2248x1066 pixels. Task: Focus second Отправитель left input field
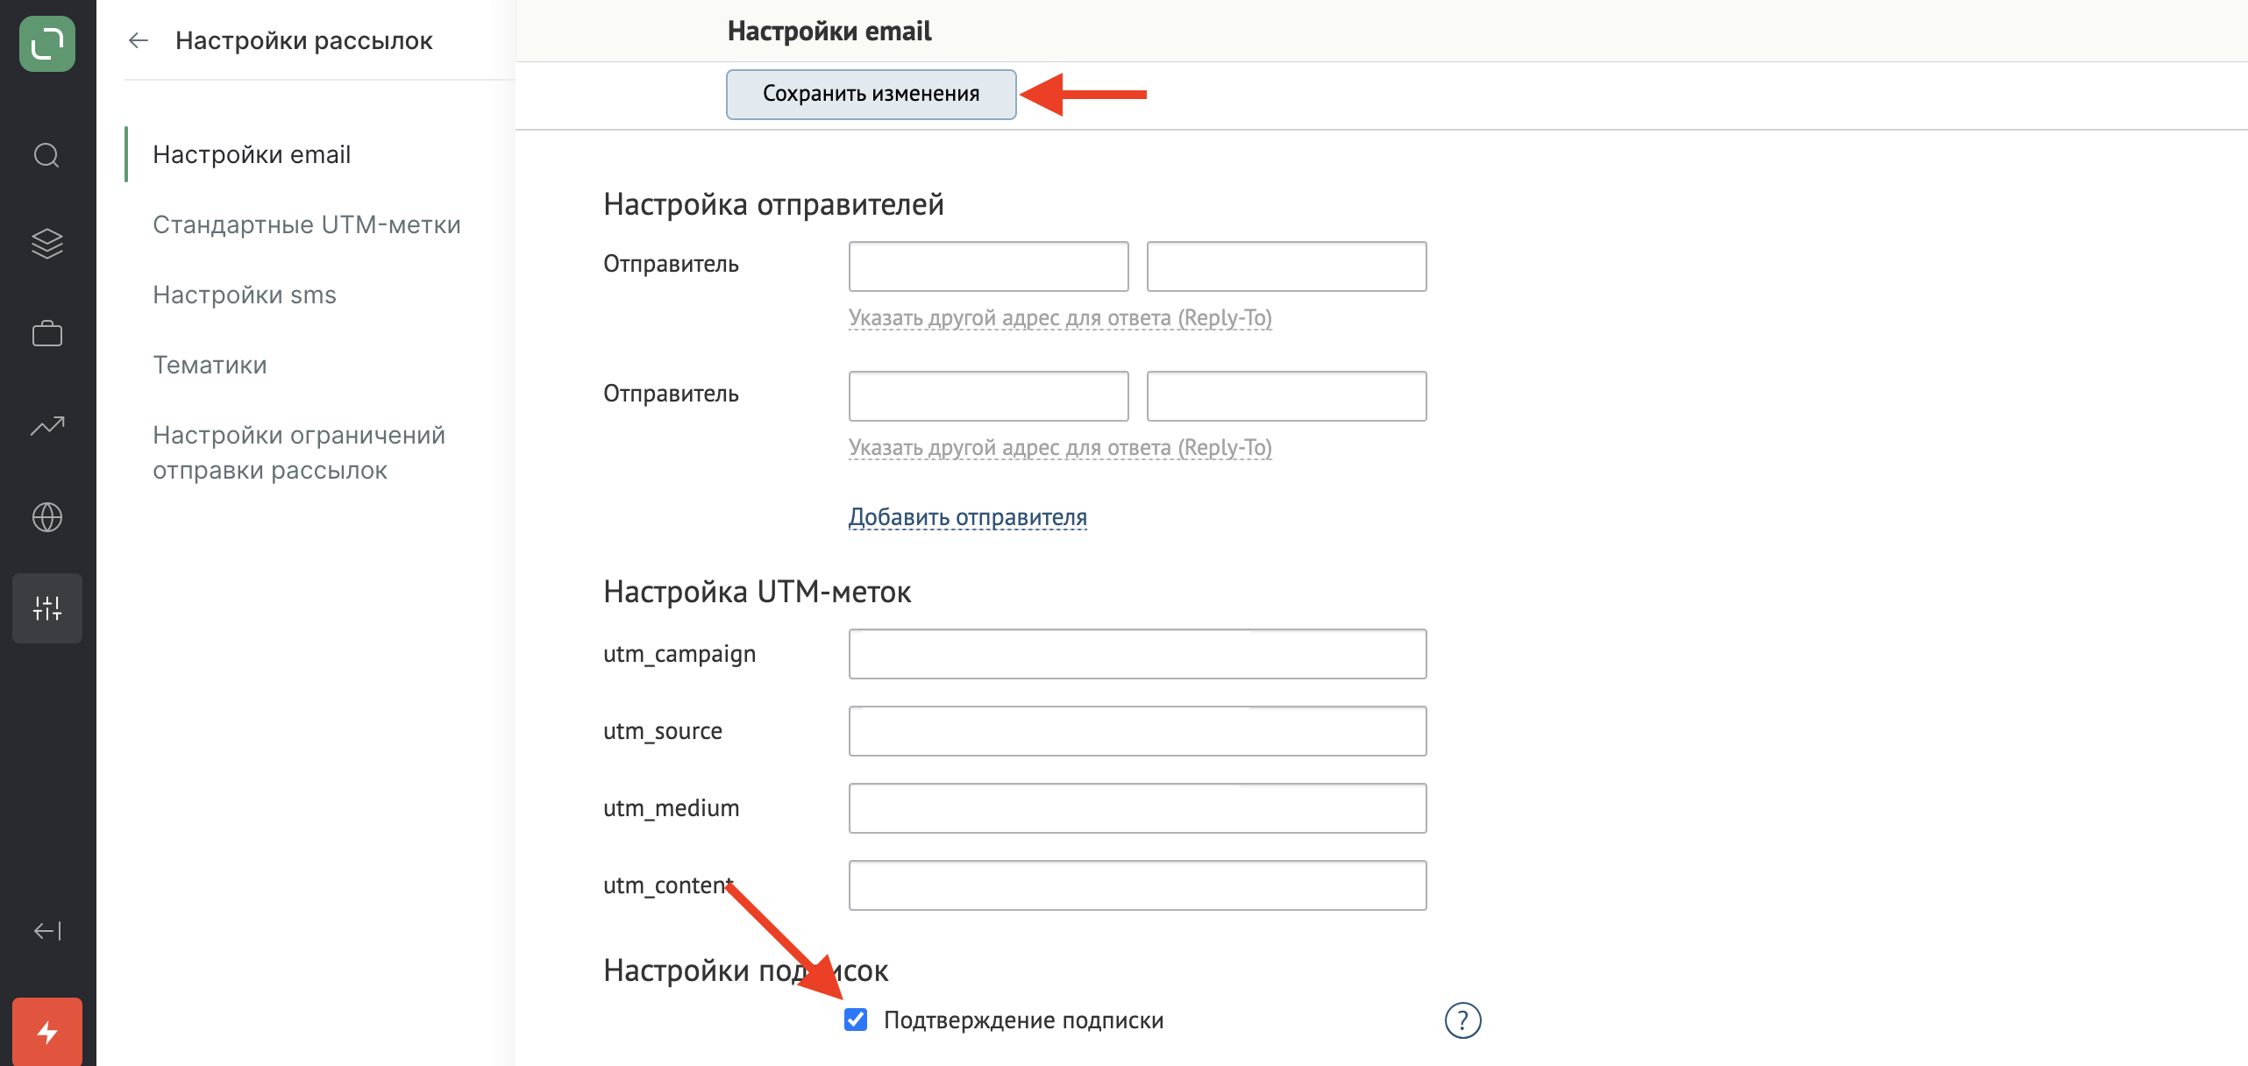click(x=989, y=396)
